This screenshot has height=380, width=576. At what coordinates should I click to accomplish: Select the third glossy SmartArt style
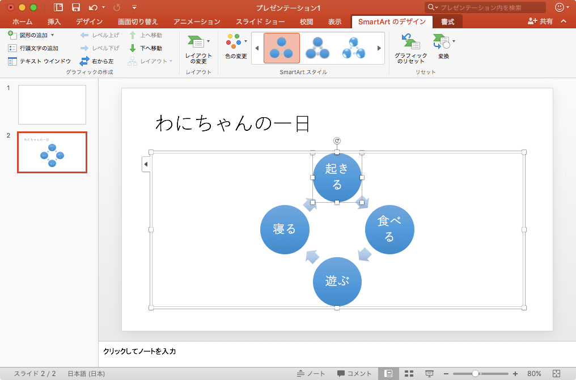[x=354, y=48]
